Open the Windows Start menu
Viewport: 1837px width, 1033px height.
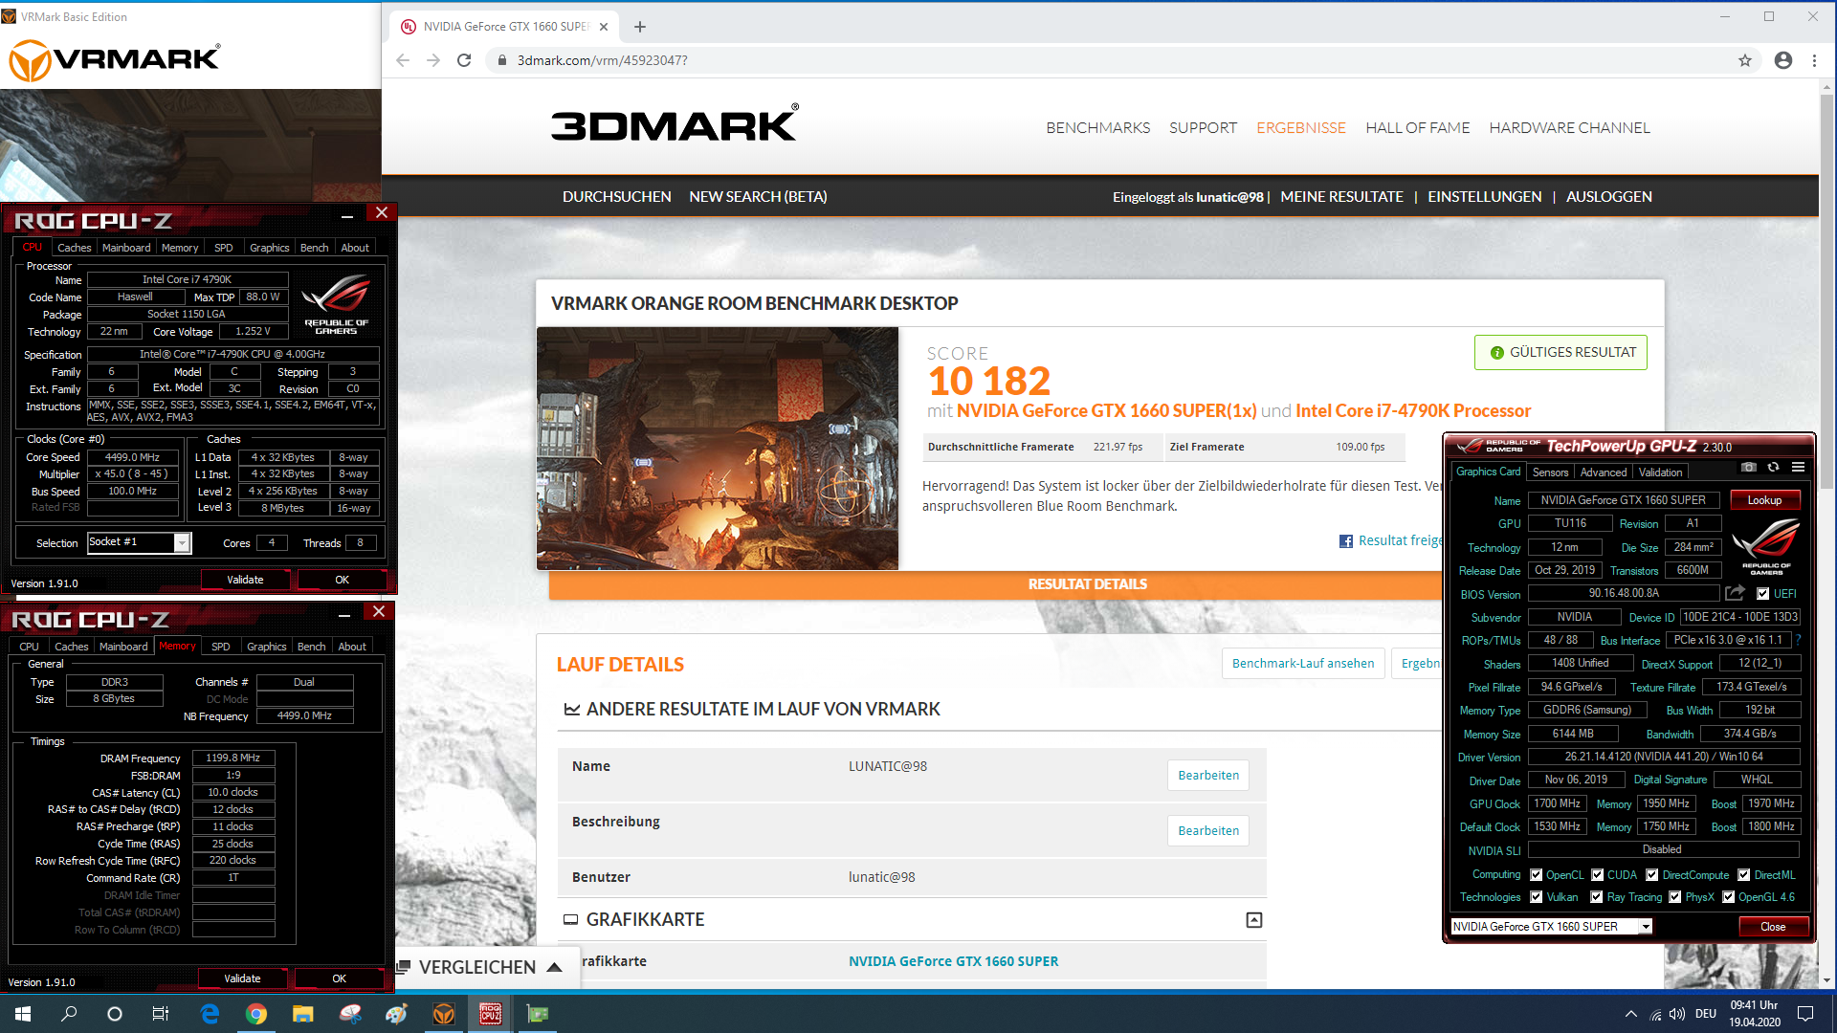[x=23, y=1014]
